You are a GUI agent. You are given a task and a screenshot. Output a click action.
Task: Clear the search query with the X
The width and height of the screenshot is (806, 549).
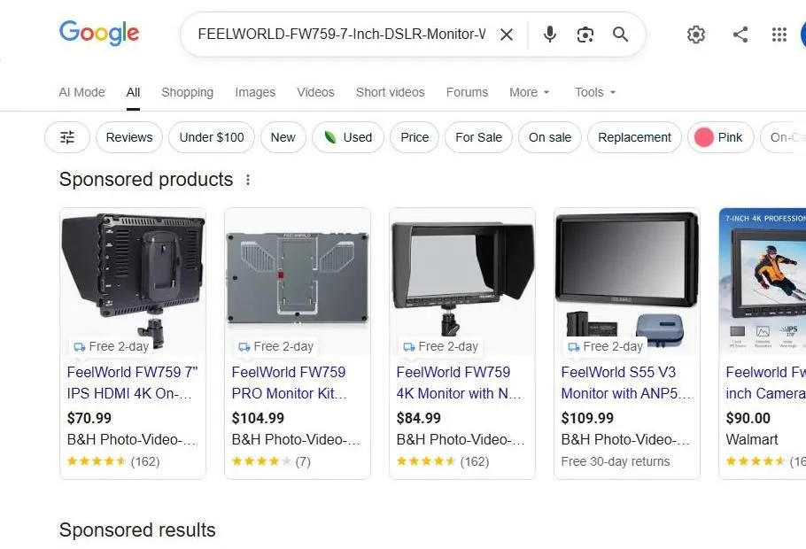point(507,35)
